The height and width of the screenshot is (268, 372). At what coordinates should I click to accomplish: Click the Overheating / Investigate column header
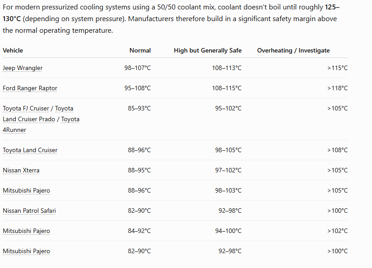pyautogui.click(x=293, y=50)
